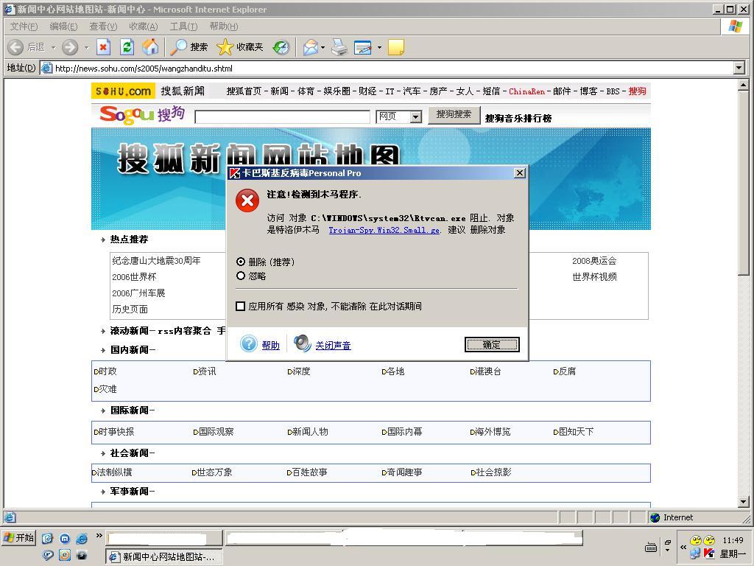Open the Search (搜索) toolbar button
This screenshot has width=754, height=566.
click(x=189, y=47)
